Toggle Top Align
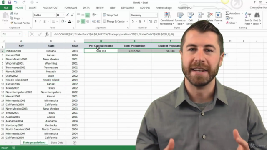 [78, 15]
